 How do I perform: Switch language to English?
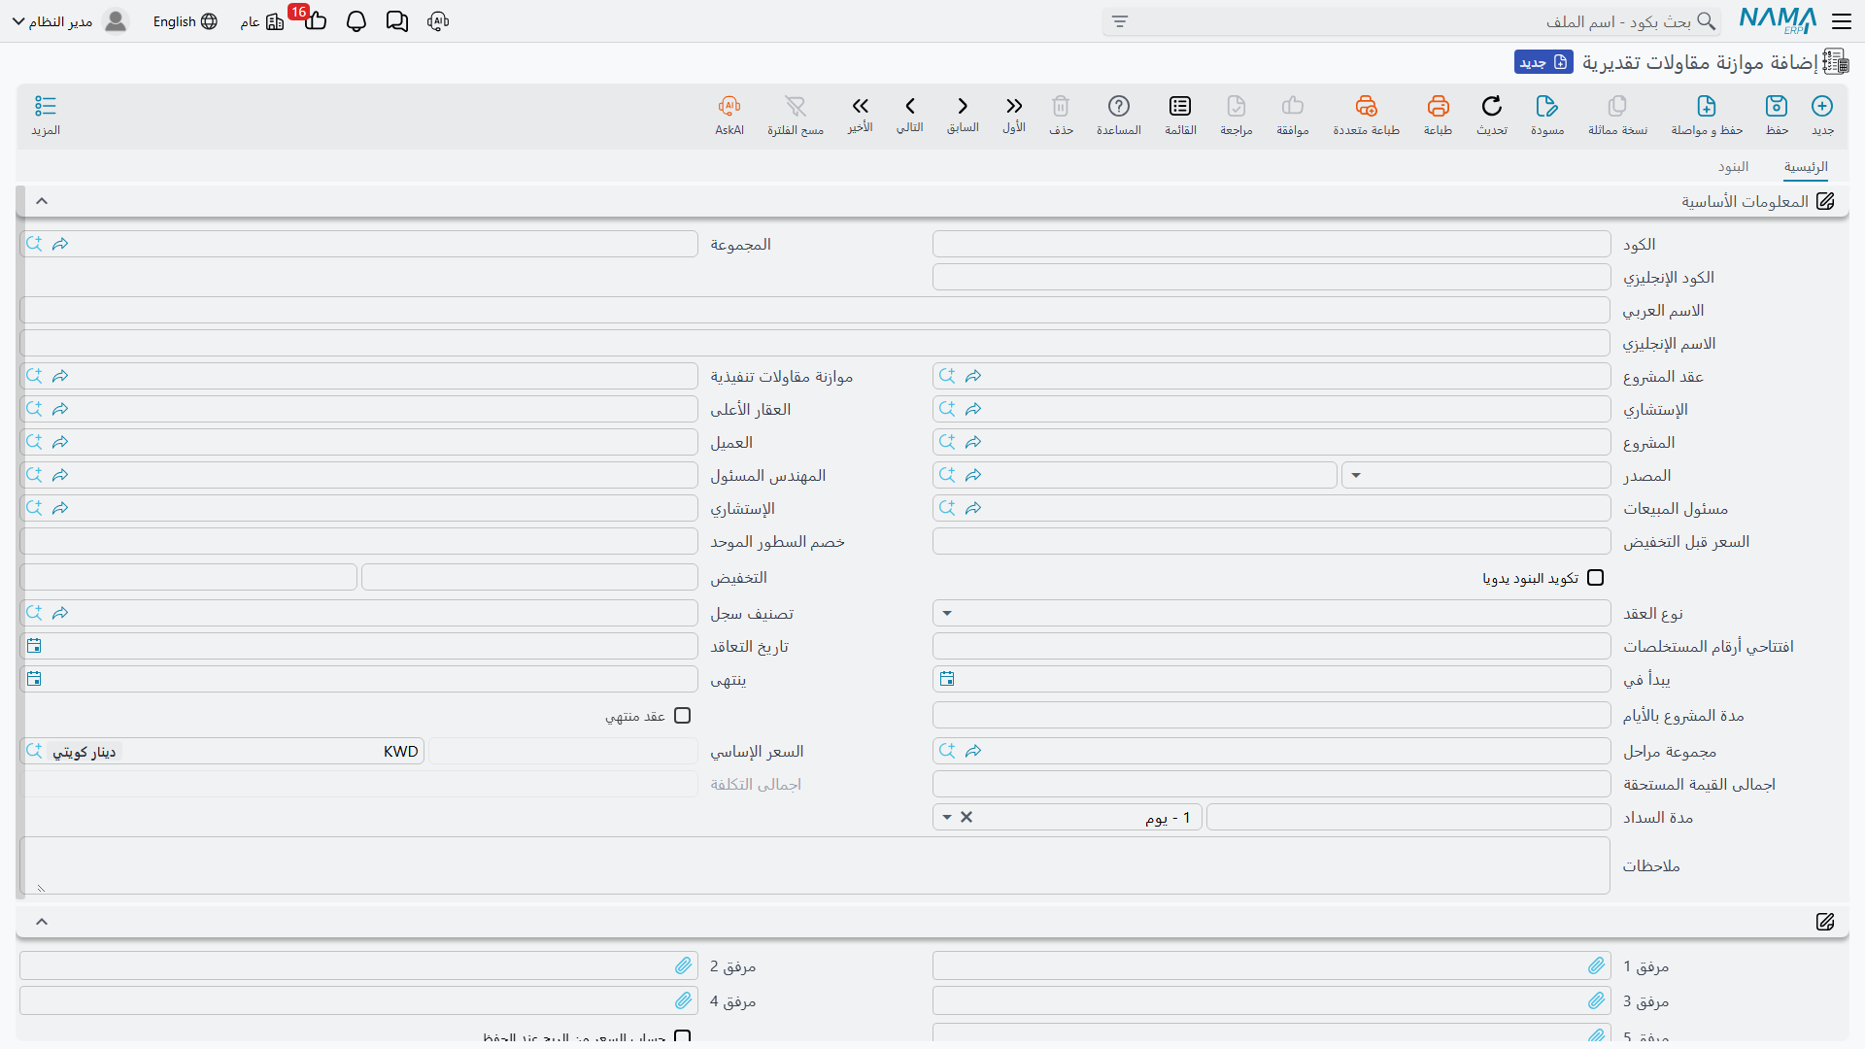tap(185, 21)
